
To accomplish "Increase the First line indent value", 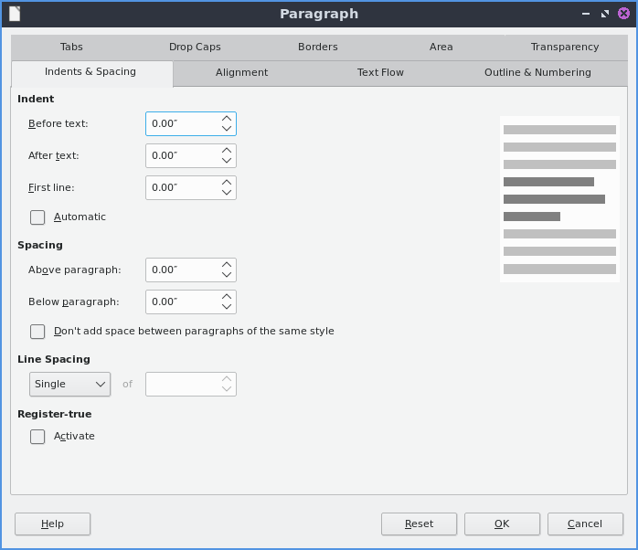I will pyautogui.click(x=226, y=182).
